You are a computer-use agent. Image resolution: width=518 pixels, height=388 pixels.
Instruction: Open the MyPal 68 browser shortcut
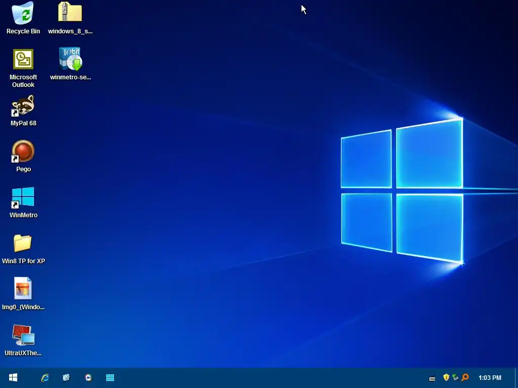pos(23,106)
